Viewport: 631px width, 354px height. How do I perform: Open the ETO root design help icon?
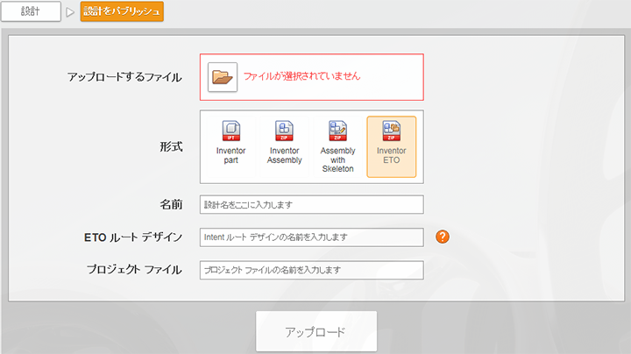pos(443,237)
